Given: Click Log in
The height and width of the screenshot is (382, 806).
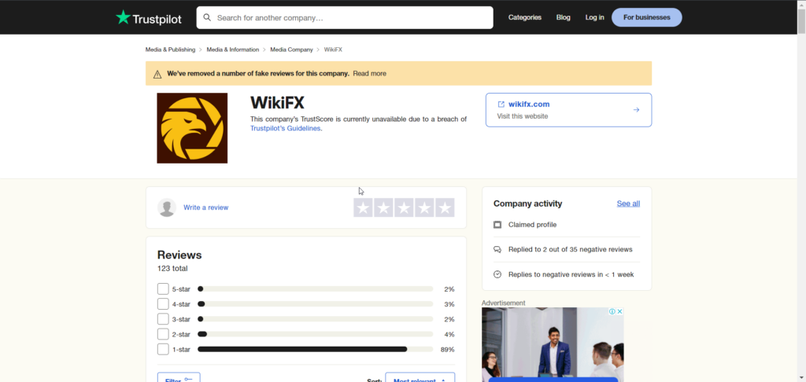Looking at the screenshot, I should click(x=595, y=17).
